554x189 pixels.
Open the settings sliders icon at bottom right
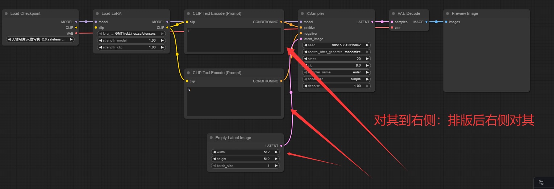click(541, 182)
